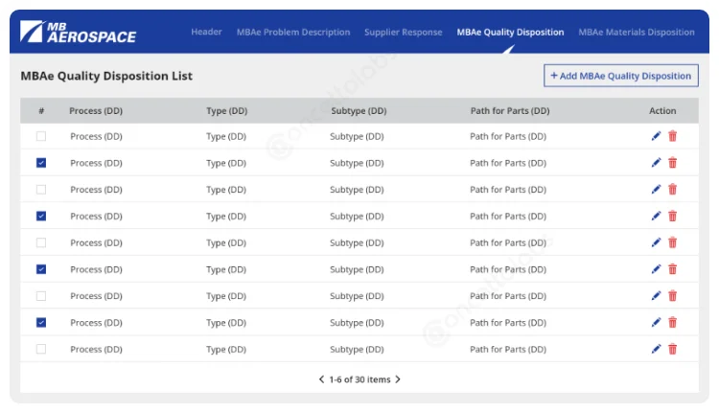Check the first row's unchecked checkbox
Viewport: 719px width, 413px height.
tap(41, 136)
